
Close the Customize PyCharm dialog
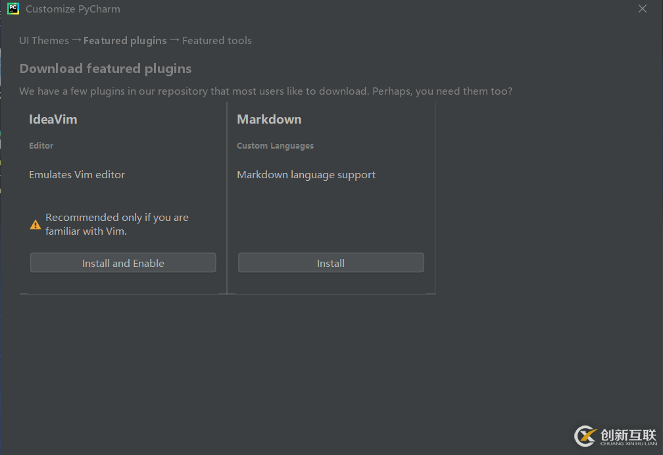(643, 9)
